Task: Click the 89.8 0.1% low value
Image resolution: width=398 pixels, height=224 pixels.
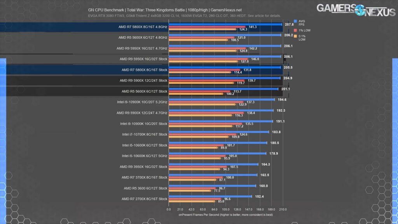Action: [223, 148]
